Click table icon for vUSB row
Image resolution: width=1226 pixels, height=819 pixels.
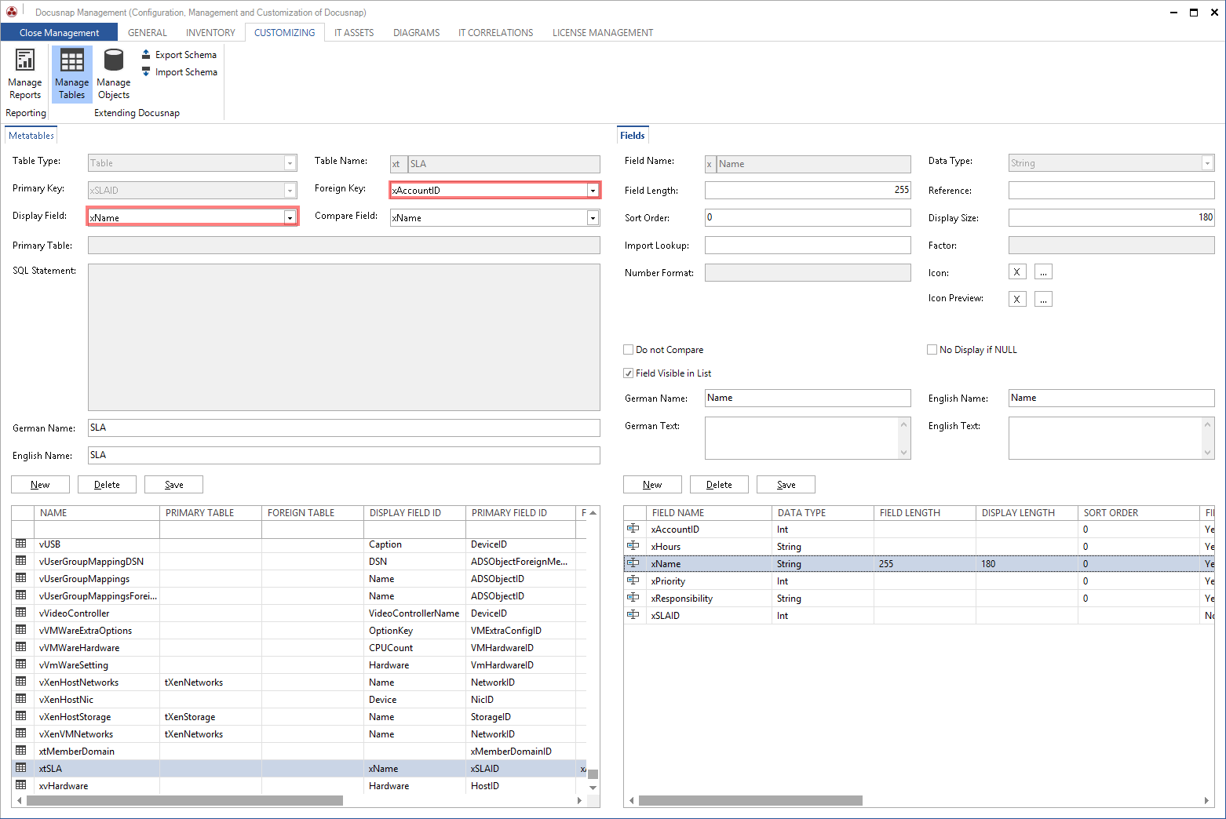click(21, 544)
